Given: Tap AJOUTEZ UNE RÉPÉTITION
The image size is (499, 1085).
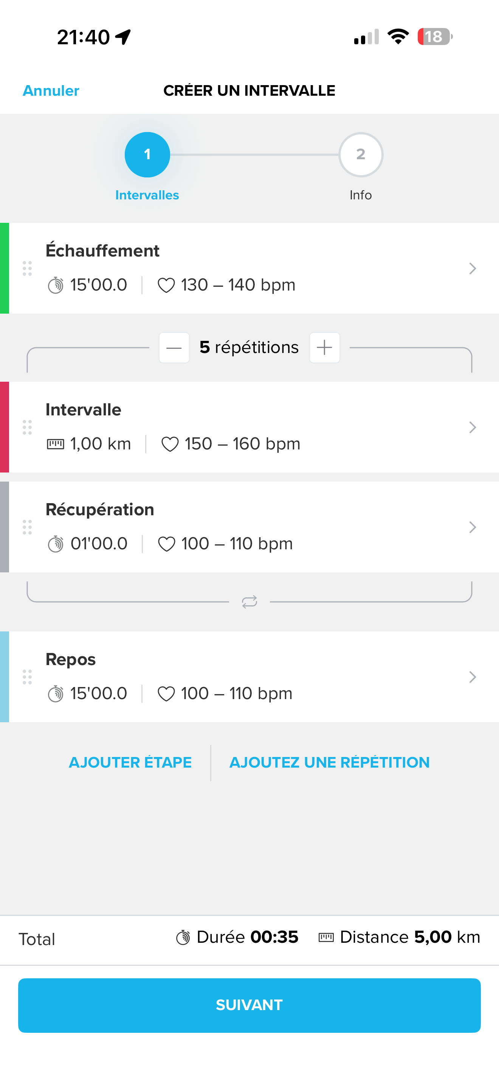Looking at the screenshot, I should tap(329, 762).
